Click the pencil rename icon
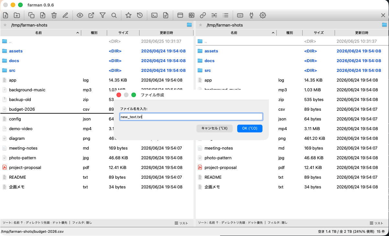The height and width of the screenshot is (236, 389). tap(65, 15)
